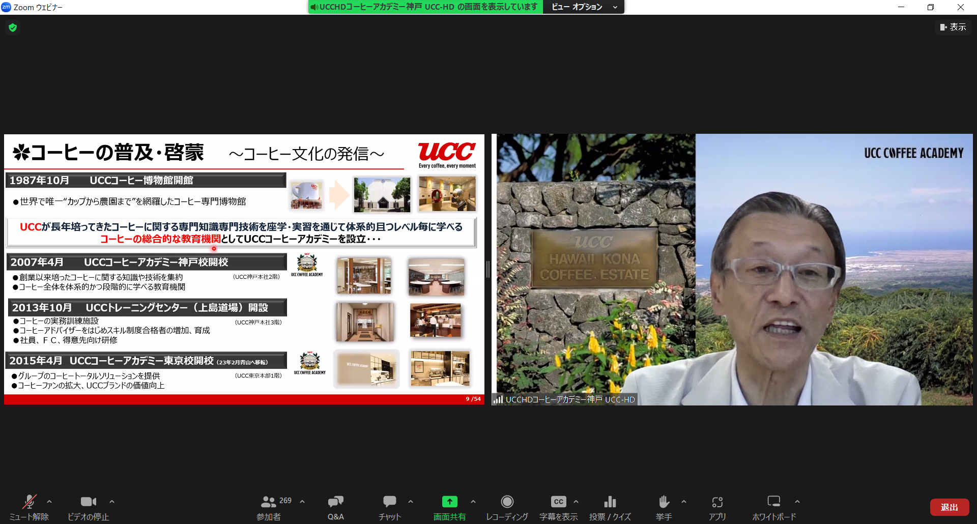This screenshot has width=977, height=524.
Task: Click the slide page number 9/54
Action: pyautogui.click(x=473, y=399)
